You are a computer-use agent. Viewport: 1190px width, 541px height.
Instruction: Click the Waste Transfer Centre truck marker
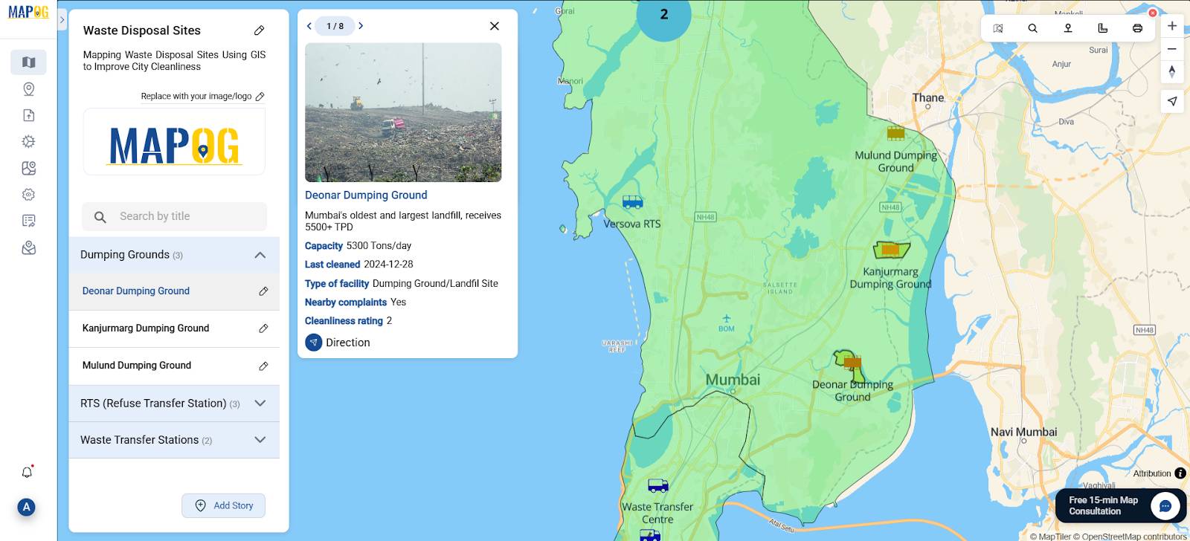pyautogui.click(x=657, y=486)
